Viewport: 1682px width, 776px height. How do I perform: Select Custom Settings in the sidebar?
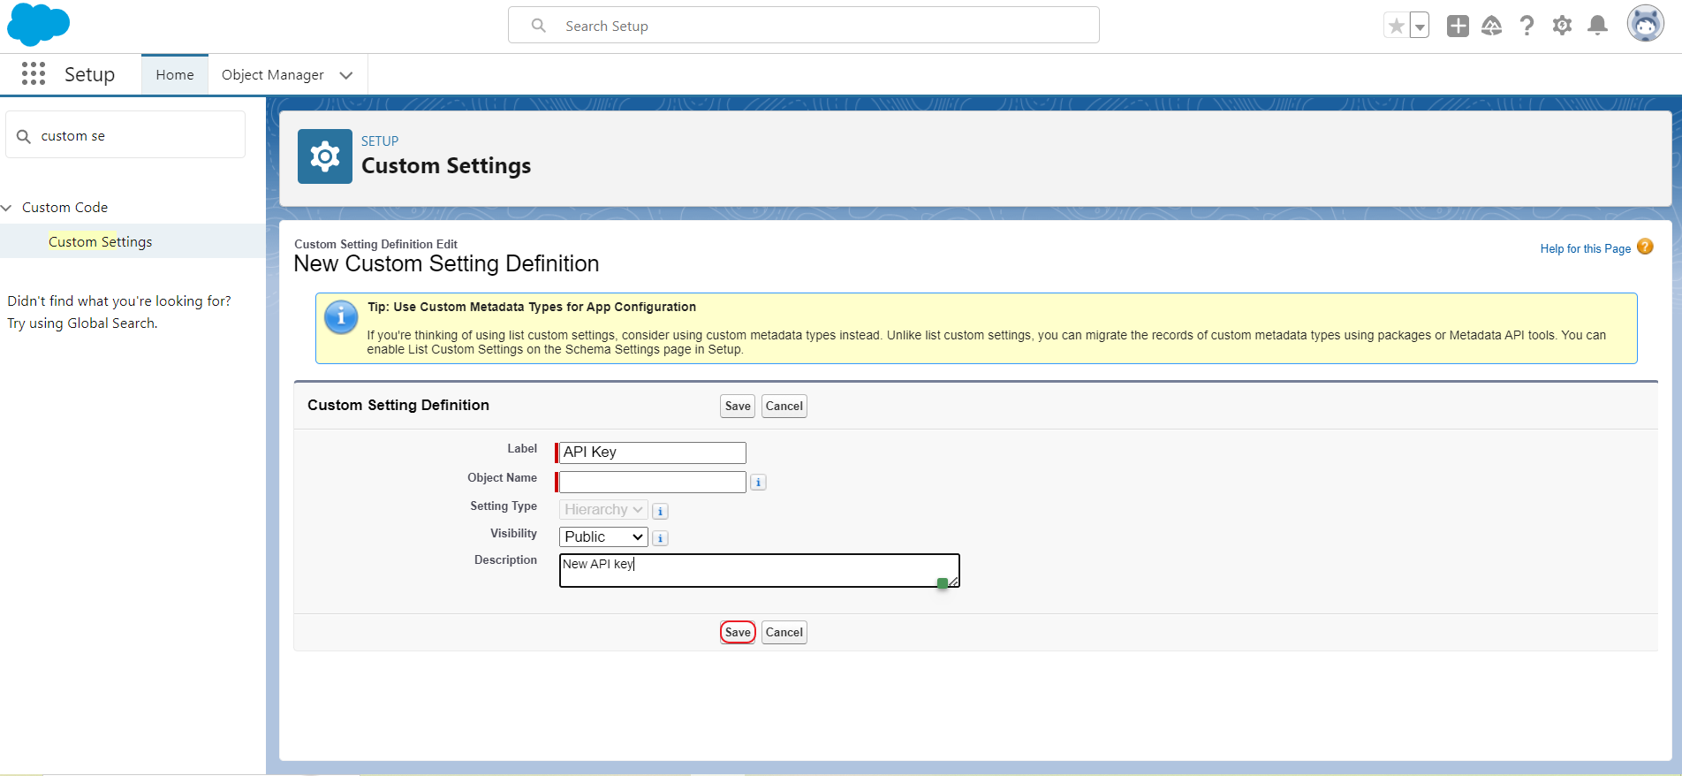tap(100, 242)
